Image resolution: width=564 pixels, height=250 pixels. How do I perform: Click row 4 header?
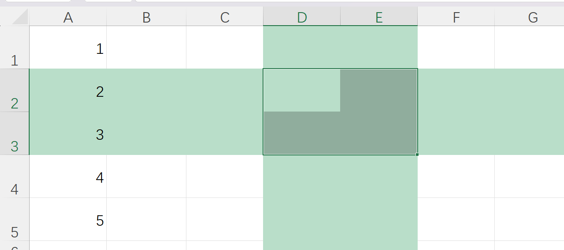pos(14,176)
